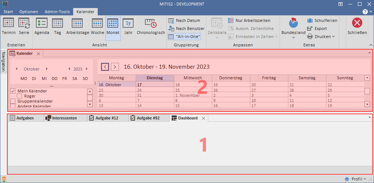374x183 pixels.
Task: Create a new Termin appointment
Action: coord(9,26)
